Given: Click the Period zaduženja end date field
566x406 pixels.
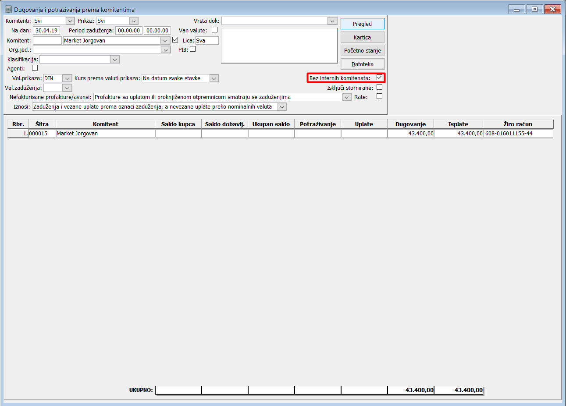Looking at the screenshot, I should click(157, 30).
